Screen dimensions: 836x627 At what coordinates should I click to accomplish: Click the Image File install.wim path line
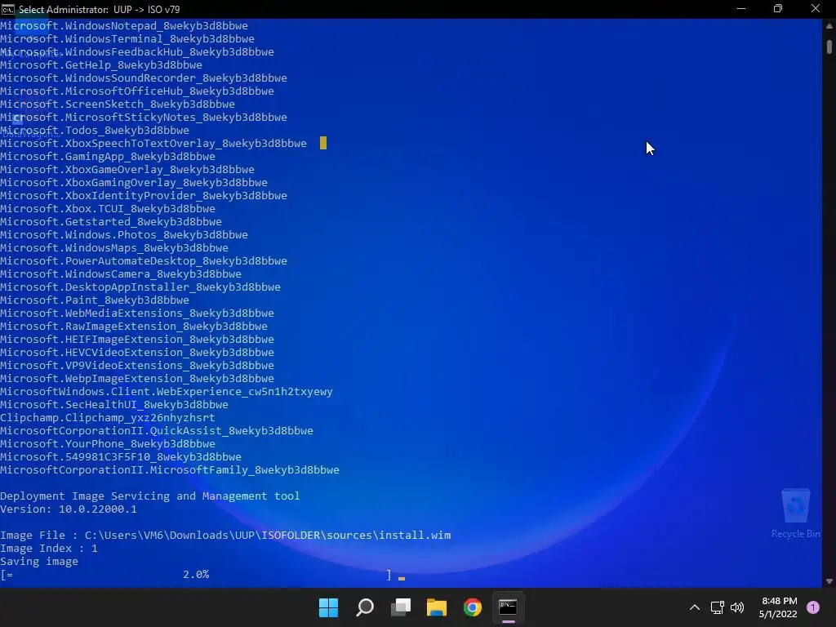click(x=225, y=536)
